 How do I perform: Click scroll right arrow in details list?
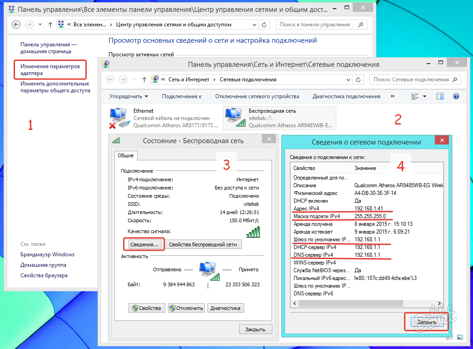[439, 303]
